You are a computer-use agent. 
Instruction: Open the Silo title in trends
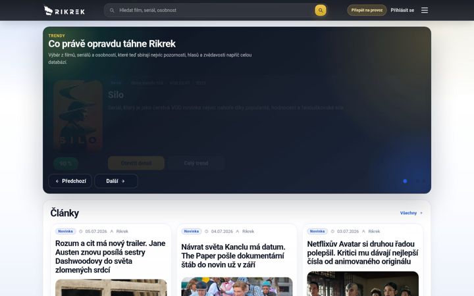[x=116, y=95]
